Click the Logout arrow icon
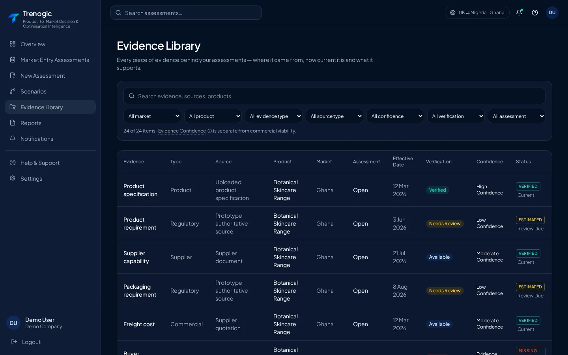 (14, 342)
